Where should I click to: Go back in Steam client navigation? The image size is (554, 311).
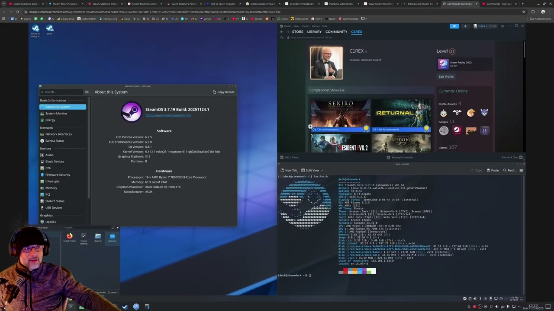click(x=282, y=32)
